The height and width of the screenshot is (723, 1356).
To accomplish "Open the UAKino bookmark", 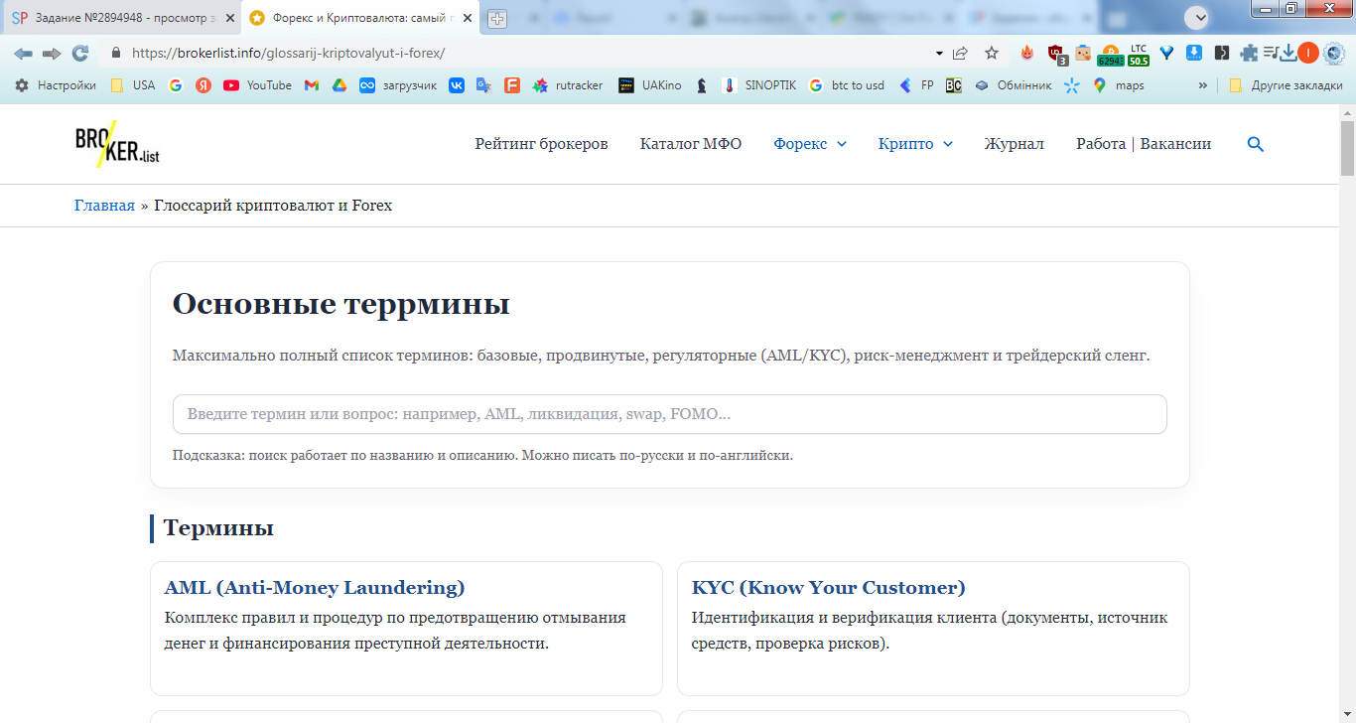I will pos(650,85).
